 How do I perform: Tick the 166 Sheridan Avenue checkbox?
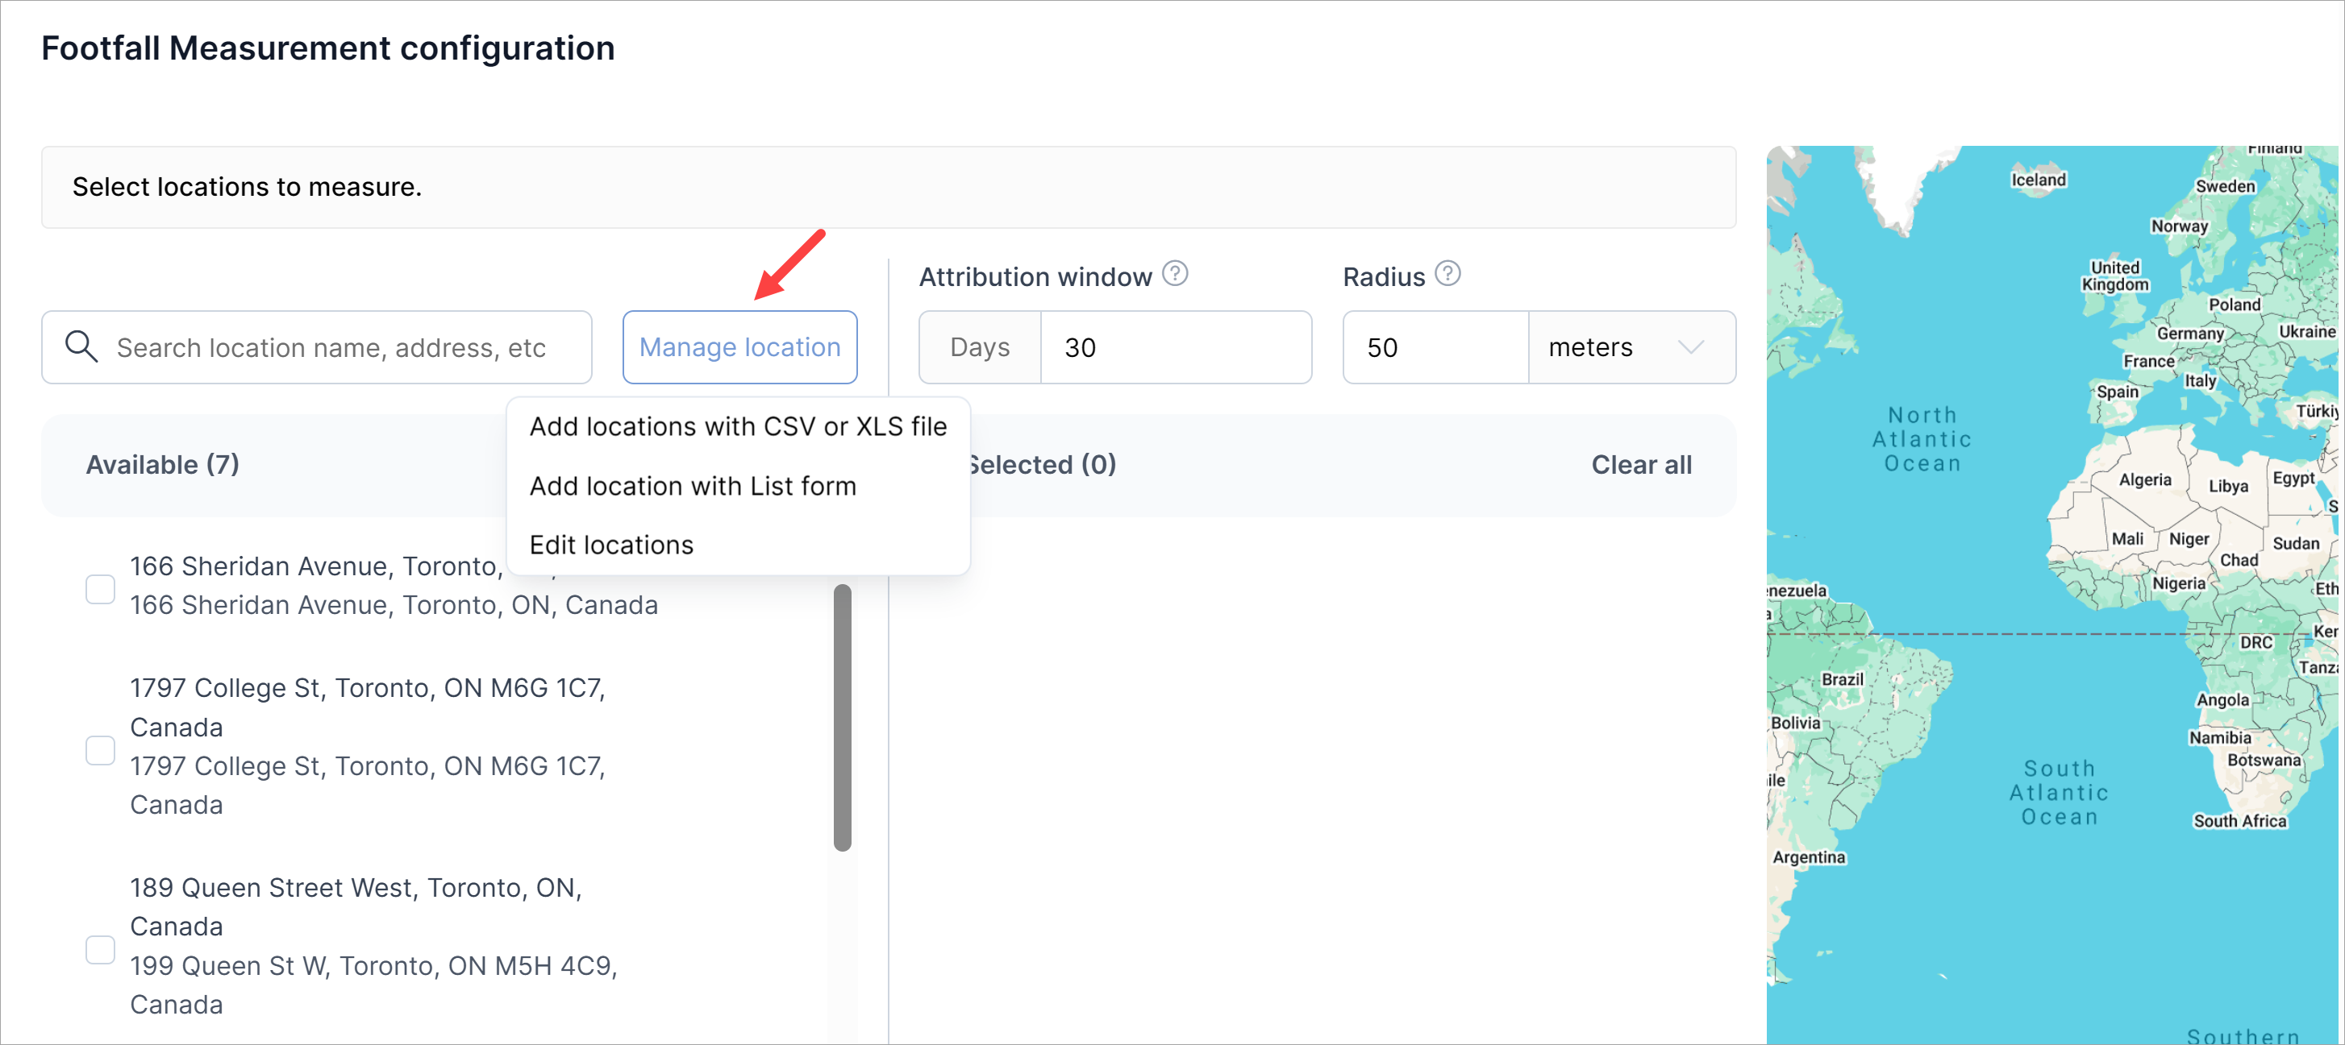(x=100, y=588)
